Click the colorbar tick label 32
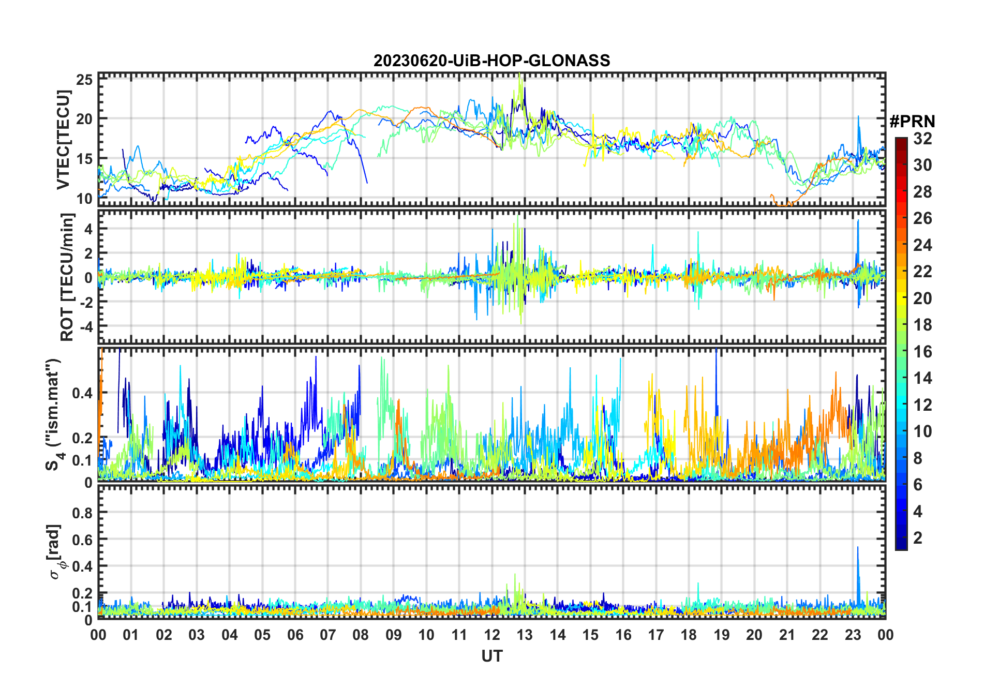 pos(922,139)
